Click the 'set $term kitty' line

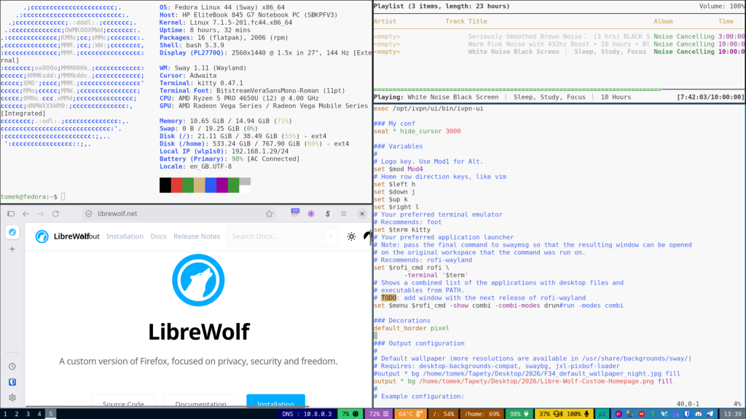(x=402, y=230)
